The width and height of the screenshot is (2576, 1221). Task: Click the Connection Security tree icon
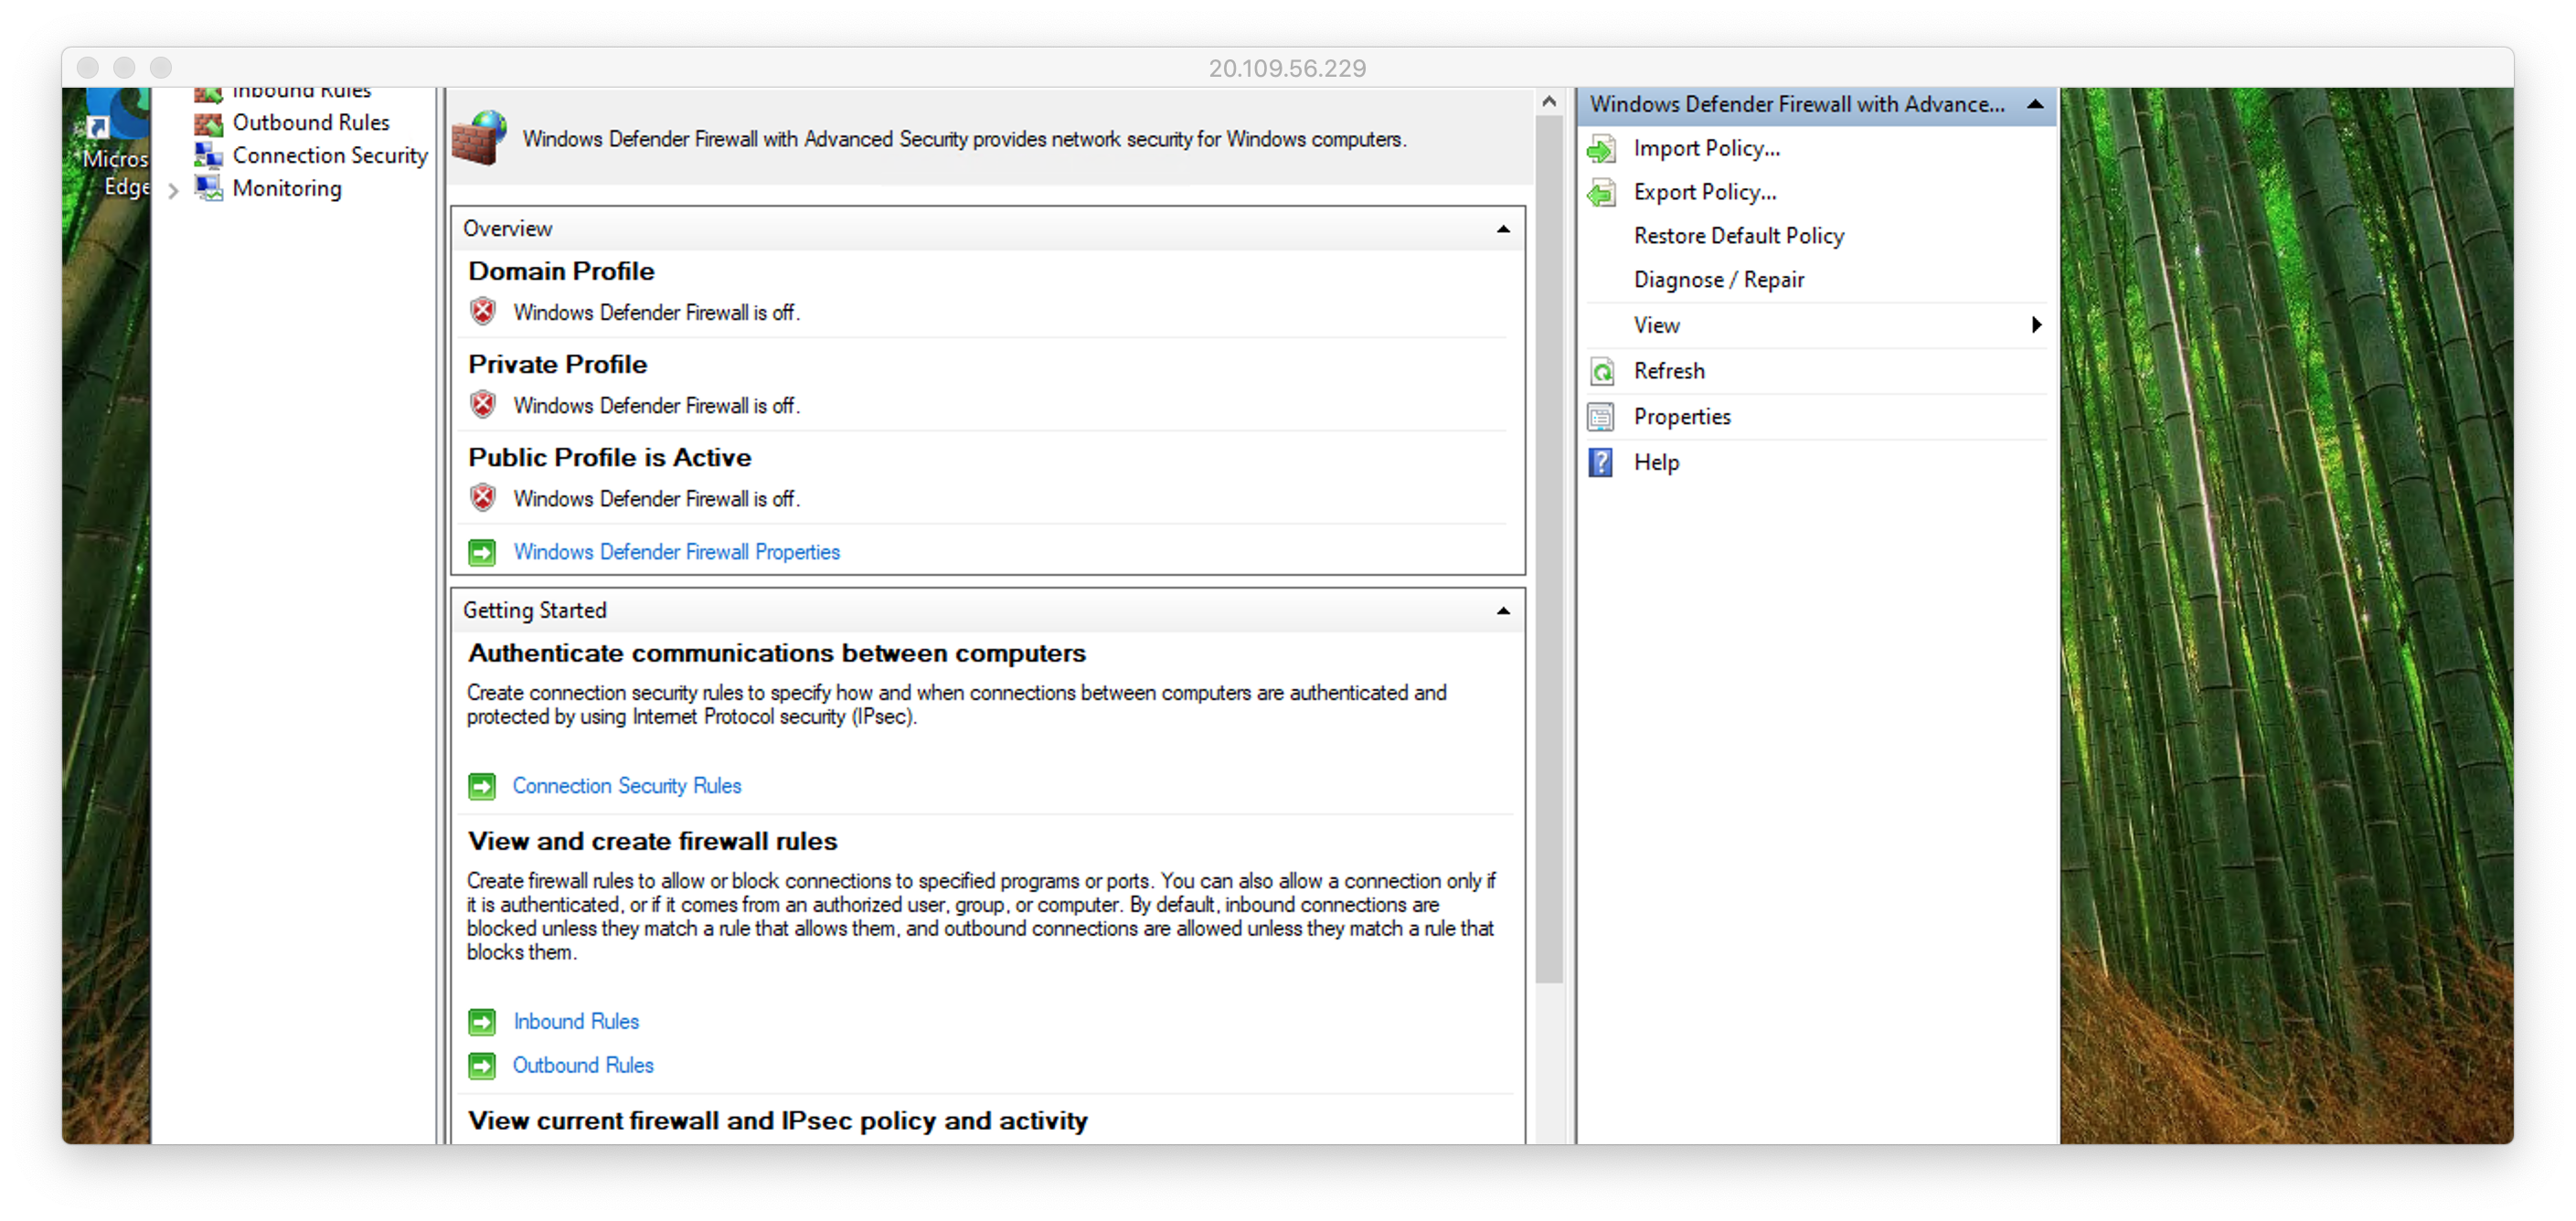click(x=208, y=156)
